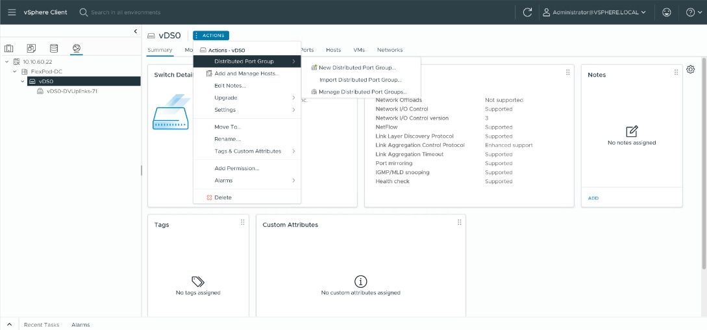
Task: Click the Port mirroring label
Action: coord(393,164)
